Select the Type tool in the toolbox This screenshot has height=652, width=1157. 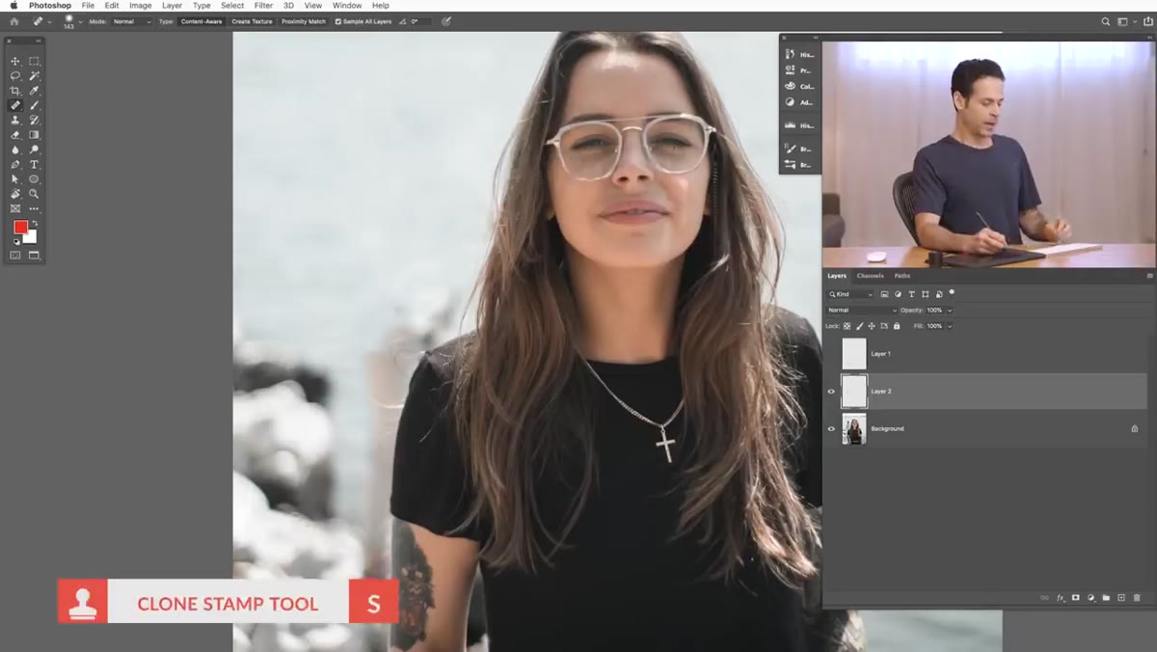(34, 165)
